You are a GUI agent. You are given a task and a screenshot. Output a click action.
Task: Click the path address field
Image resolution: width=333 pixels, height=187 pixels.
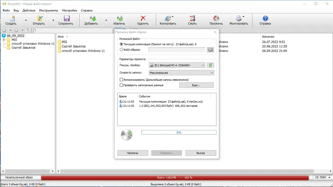coord(73,30)
